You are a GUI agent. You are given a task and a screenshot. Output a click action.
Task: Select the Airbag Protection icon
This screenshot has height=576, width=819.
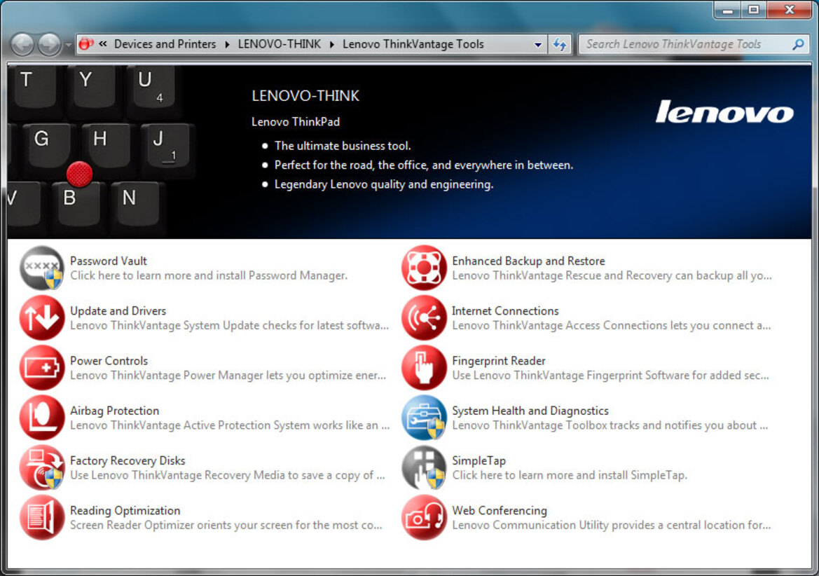(x=42, y=418)
